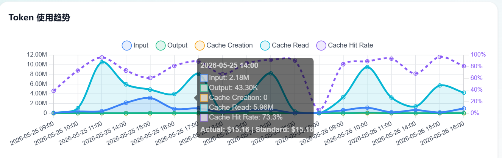Image resolution: width=502 pixels, height=158 pixels.
Task: Click Cache Read peak point at 2026-05-26 10:00
Action: tap(367, 67)
